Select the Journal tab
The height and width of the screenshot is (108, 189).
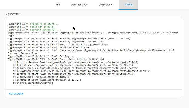[x=128, y=5]
